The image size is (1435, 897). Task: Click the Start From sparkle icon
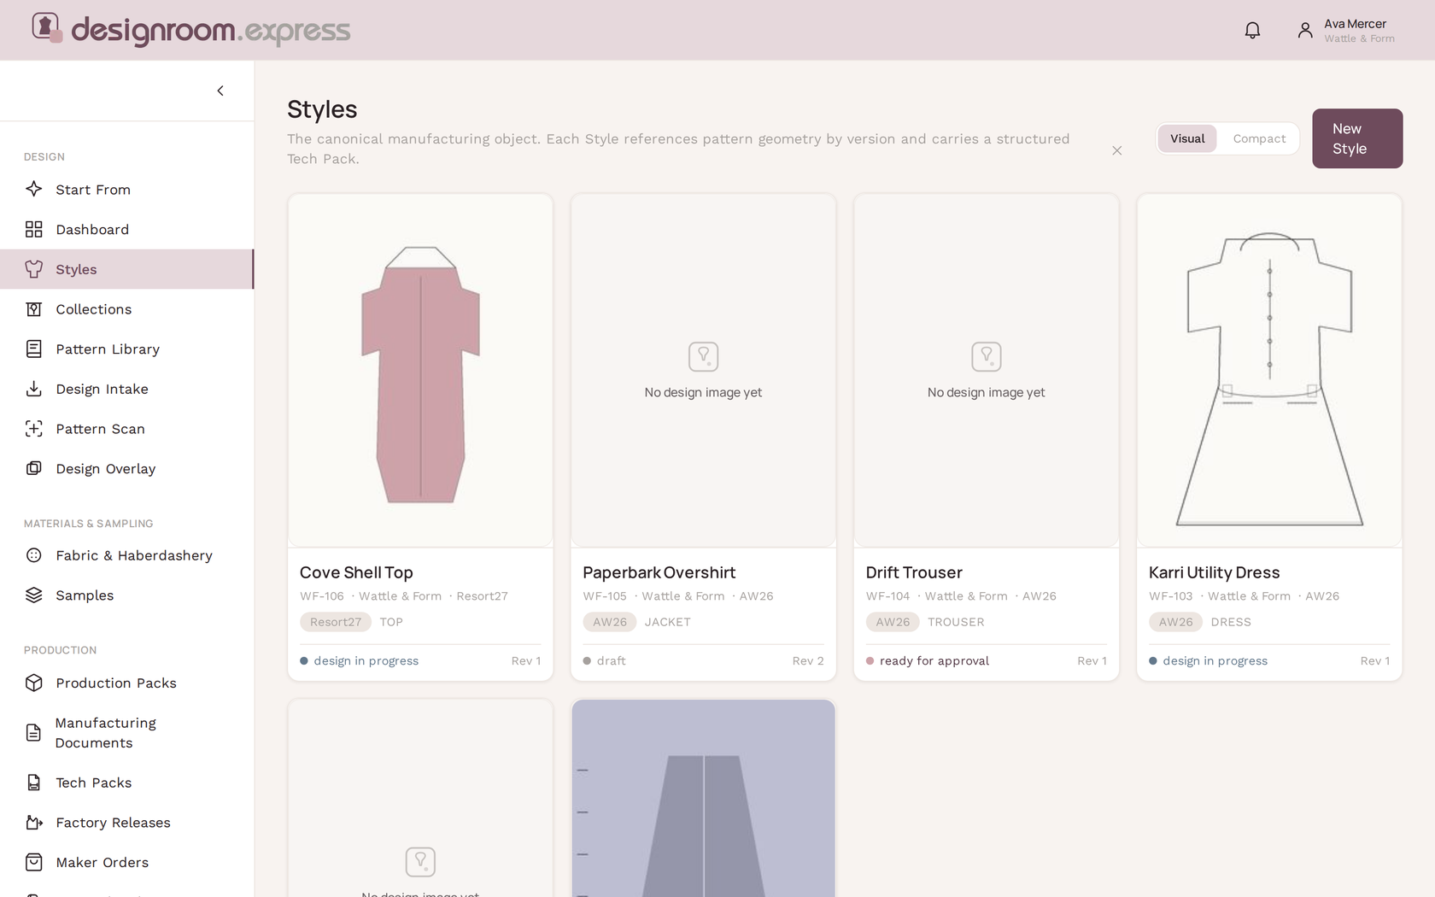click(34, 189)
